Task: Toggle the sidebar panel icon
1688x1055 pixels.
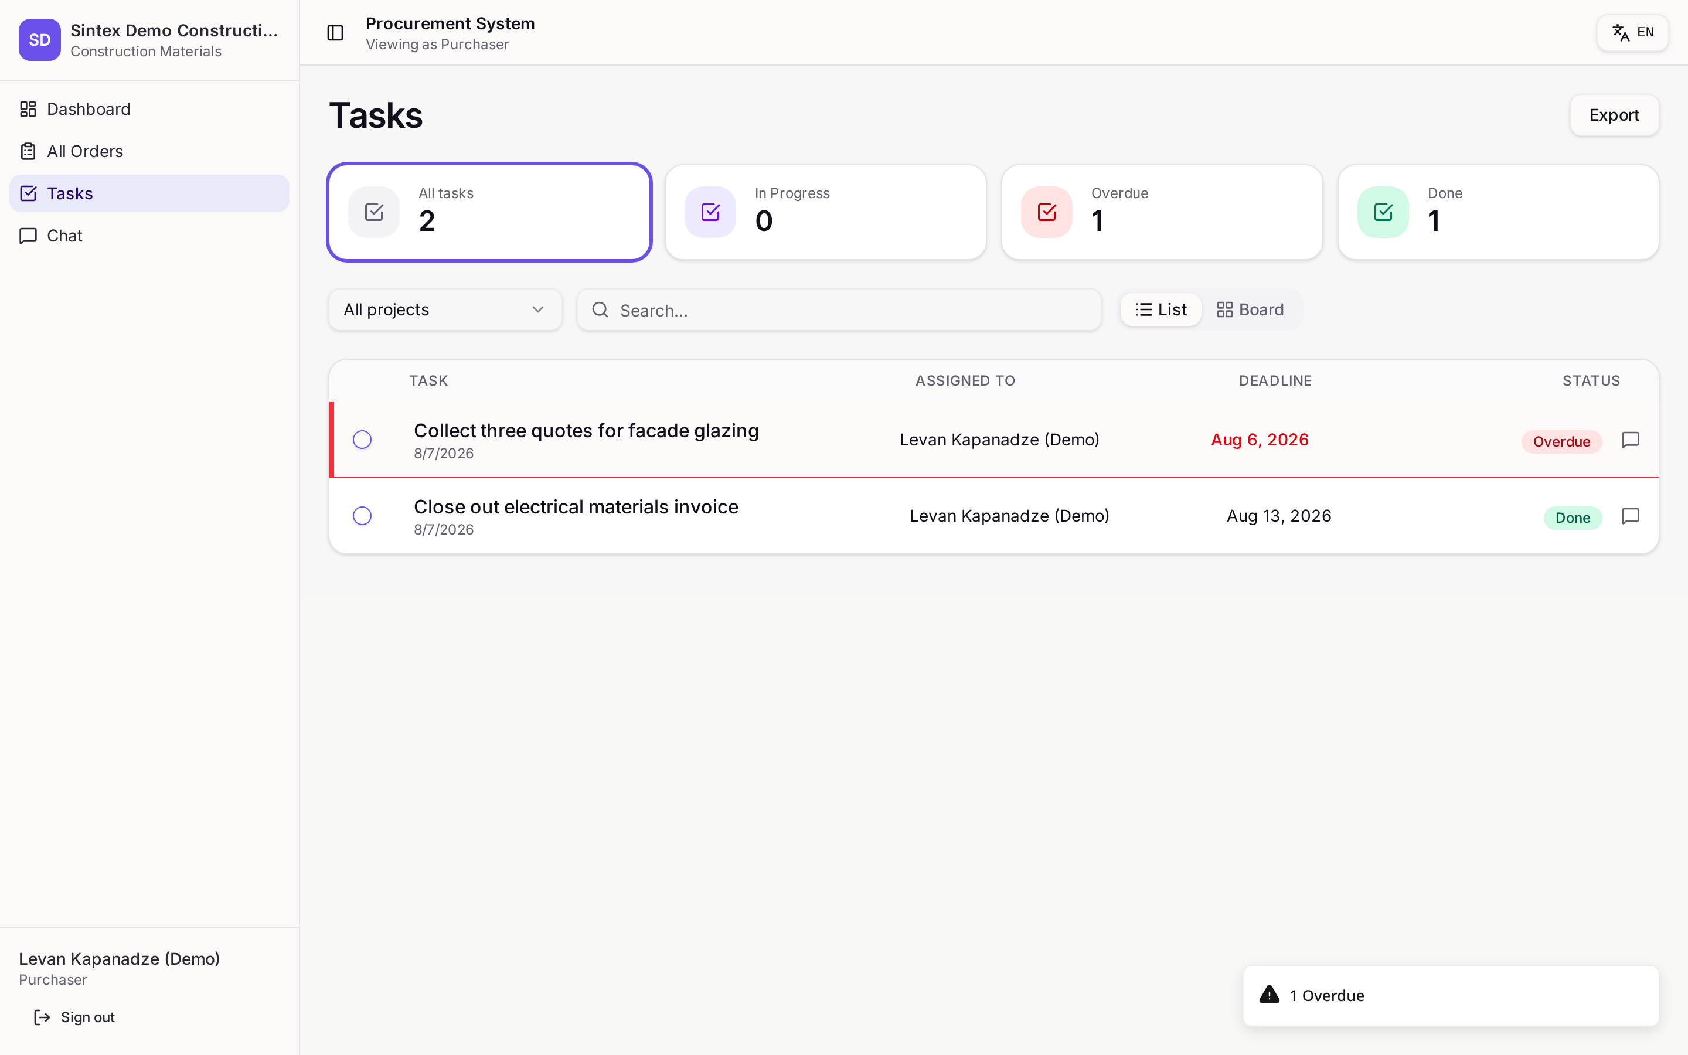Action: (x=335, y=33)
